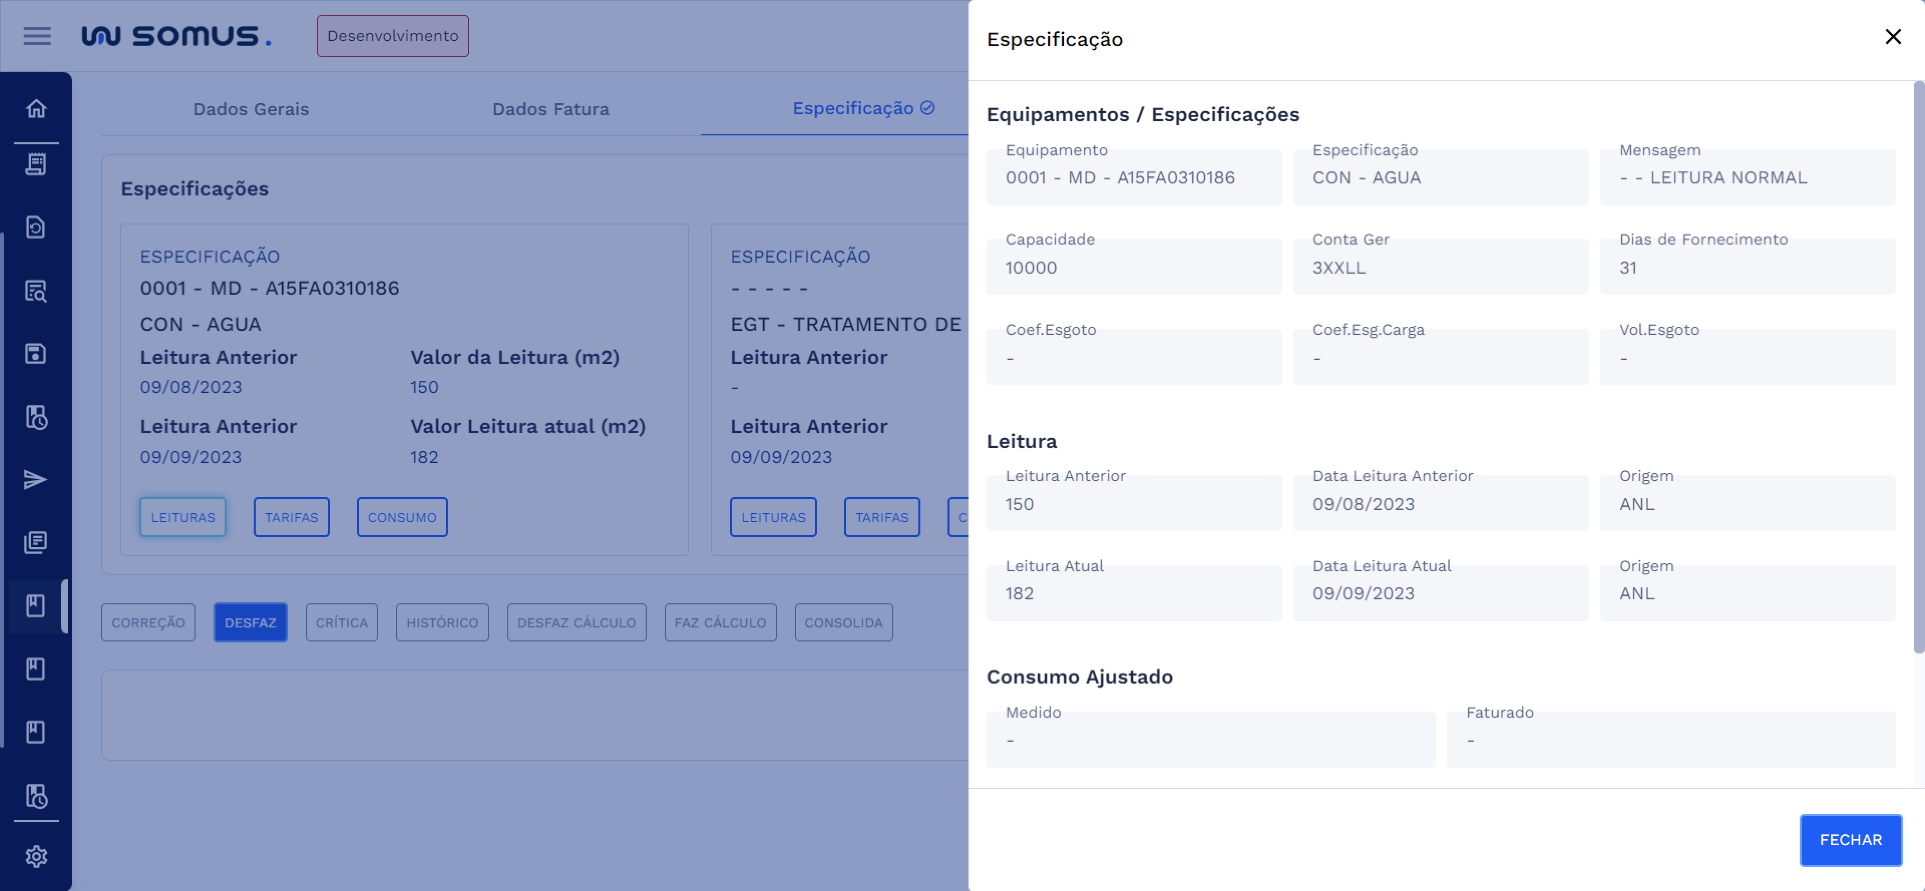Screen dimensions: 1925x891
Task: Click the CONSUMO button in first card
Action: 402,517
